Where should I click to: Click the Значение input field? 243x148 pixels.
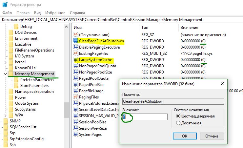(x=145, y=116)
